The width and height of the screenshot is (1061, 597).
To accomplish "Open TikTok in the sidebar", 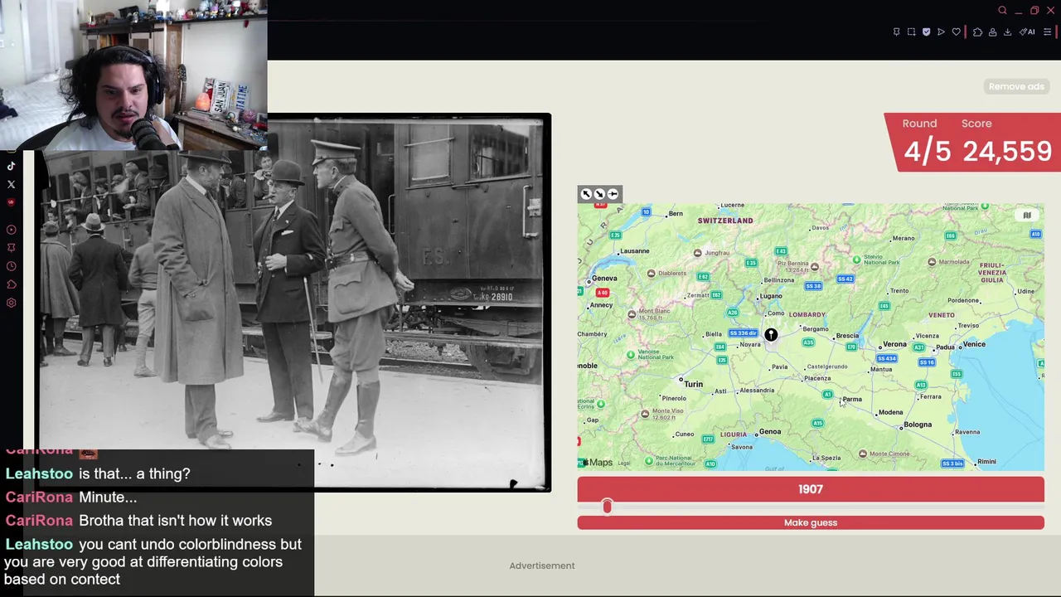I will pos(11,166).
